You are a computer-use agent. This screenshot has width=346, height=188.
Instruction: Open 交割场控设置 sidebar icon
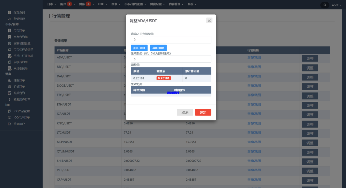pos(9,43)
